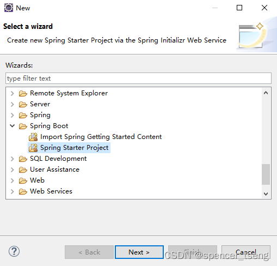The image size is (277, 266).
Task: Expand the Server category
Action: [x=12, y=104]
